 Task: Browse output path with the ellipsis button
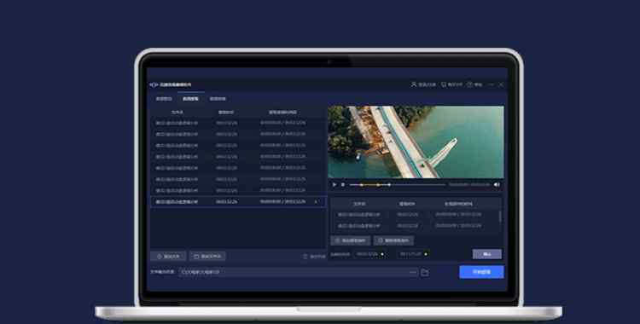tap(413, 272)
